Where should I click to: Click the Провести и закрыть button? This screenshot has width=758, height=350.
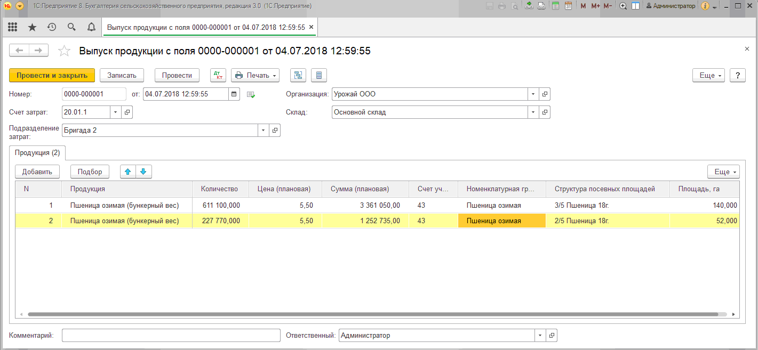pos(52,75)
